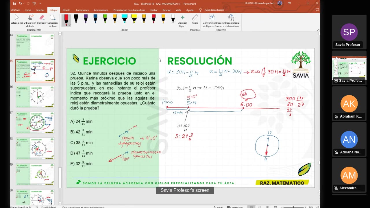
Task: Select slide 49 thumbnail
Action: click(x=35, y=174)
